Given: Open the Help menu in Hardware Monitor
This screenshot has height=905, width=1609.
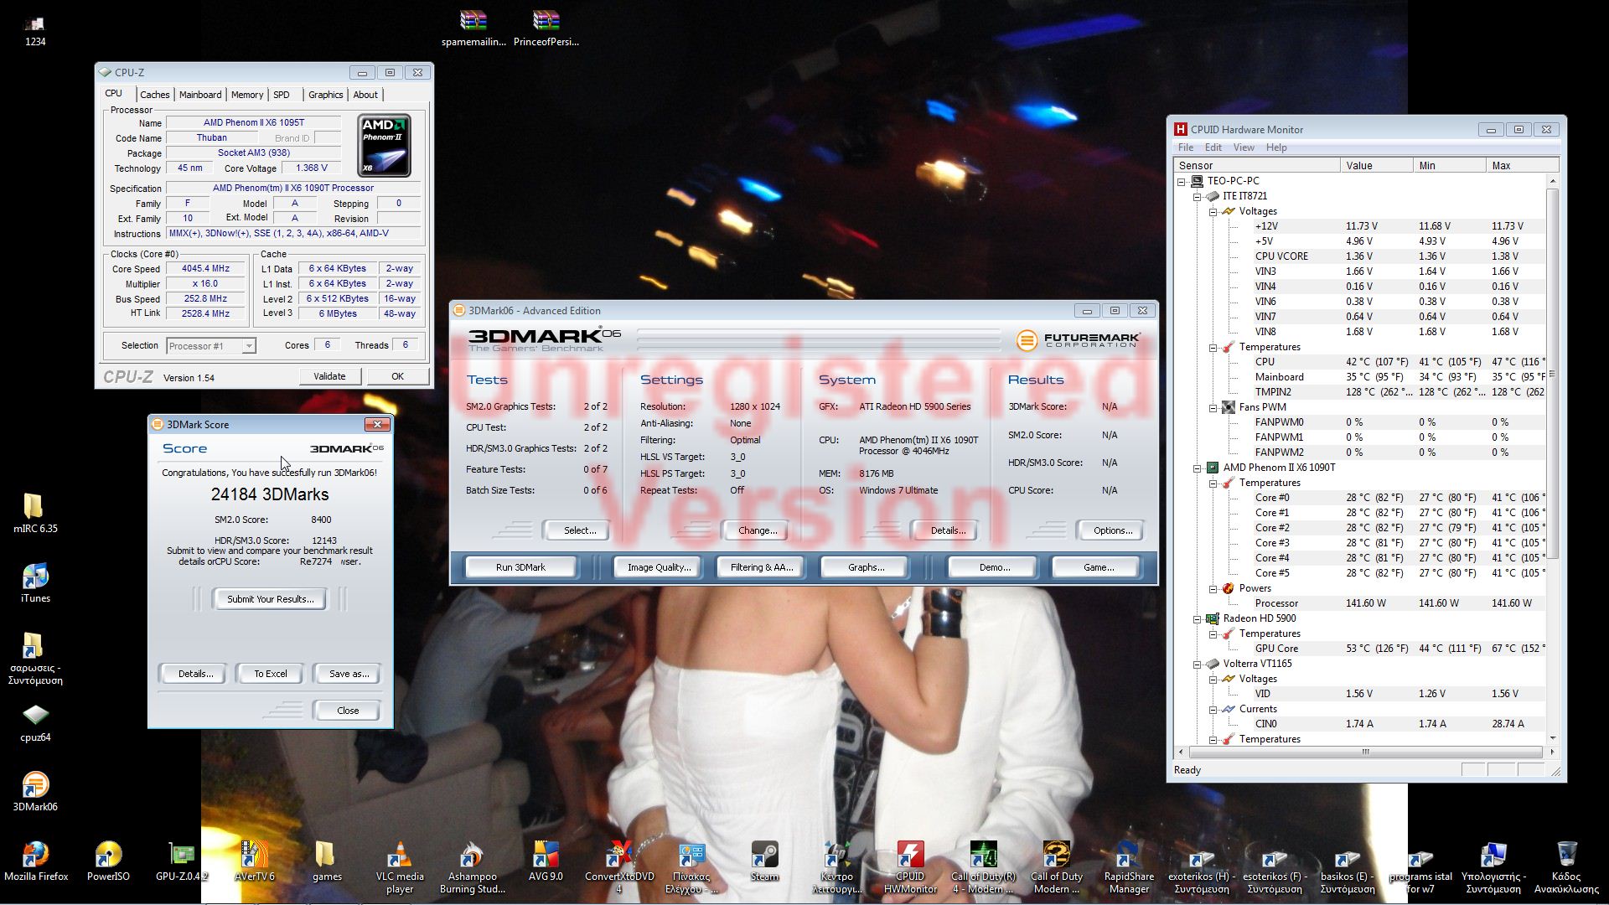Looking at the screenshot, I should pyautogui.click(x=1276, y=147).
